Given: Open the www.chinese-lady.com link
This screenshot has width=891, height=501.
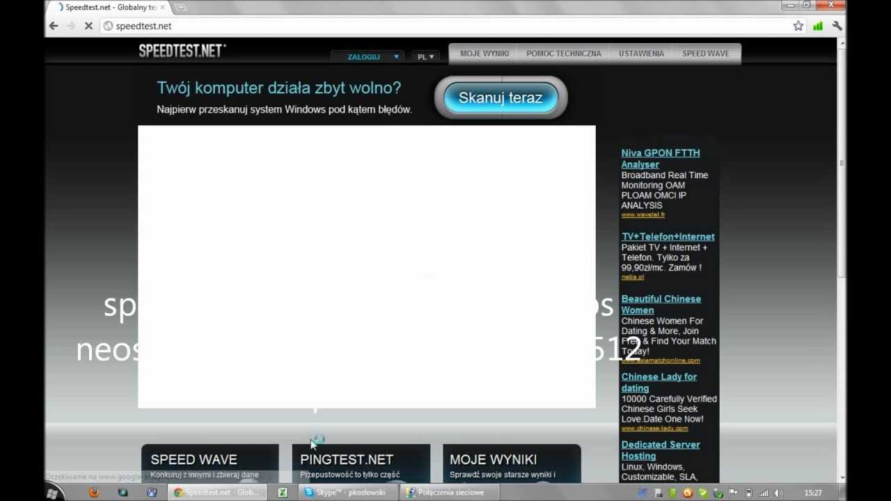Looking at the screenshot, I should point(654,429).
